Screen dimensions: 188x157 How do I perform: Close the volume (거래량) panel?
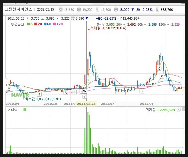tap(179, 110)
